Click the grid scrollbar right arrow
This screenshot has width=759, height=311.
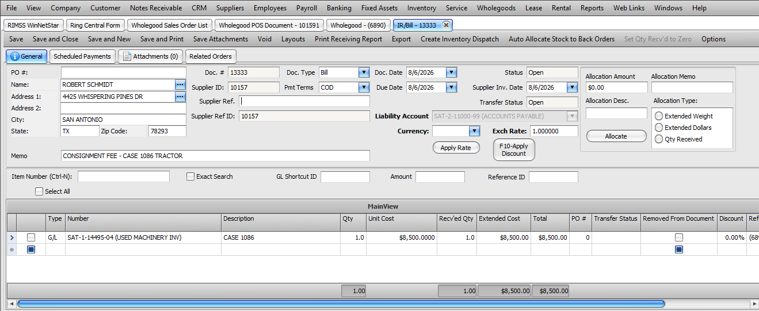tap(754, 303)
